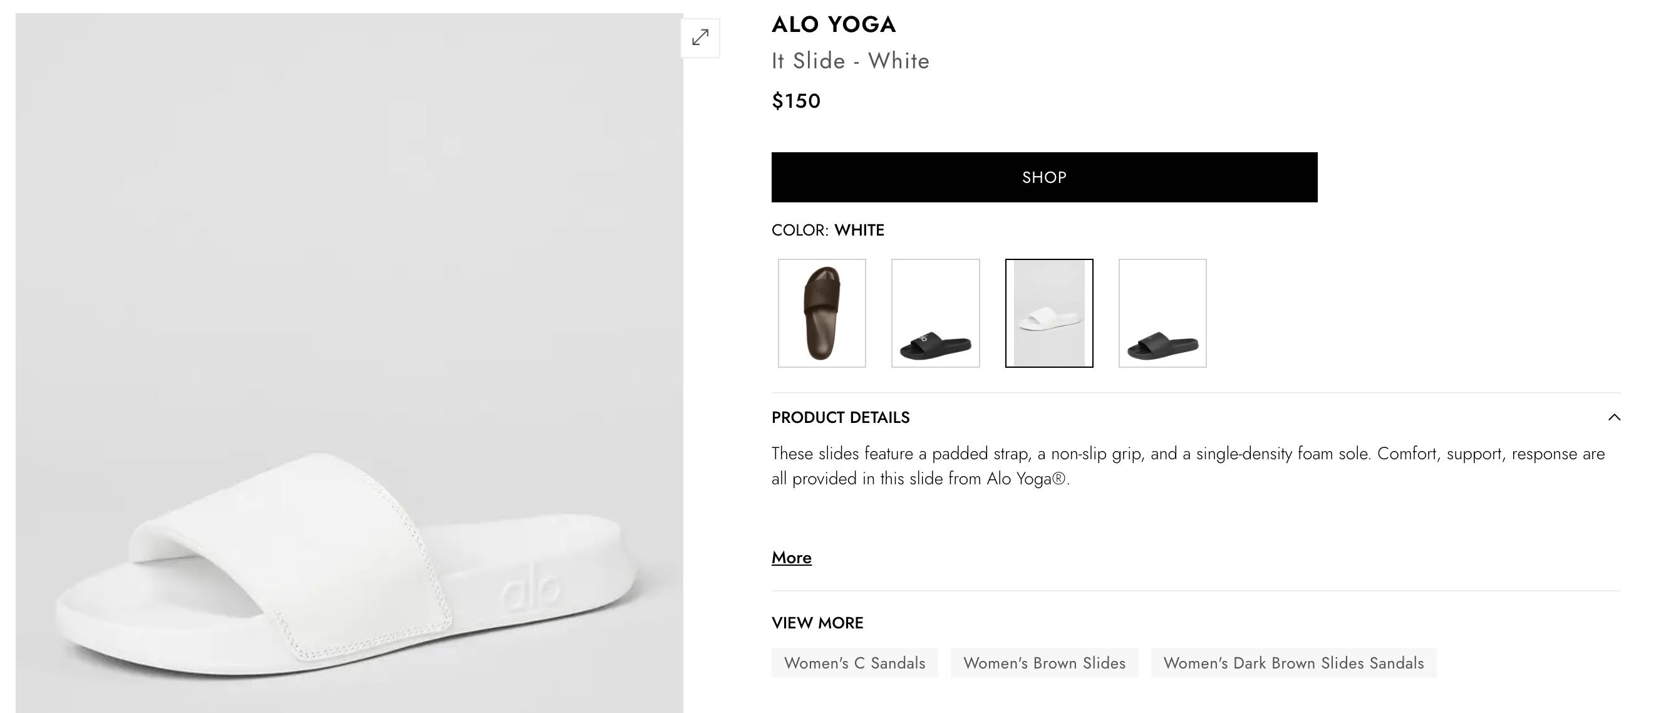Click the embossed alo logo on sole
The width and height of the screenshot is (1656, 713).
coord(530,591)
